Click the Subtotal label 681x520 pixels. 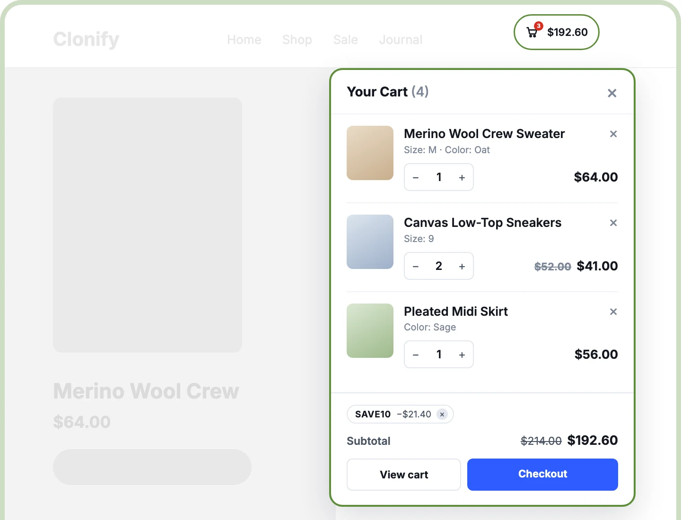click(x=368, y=441)
